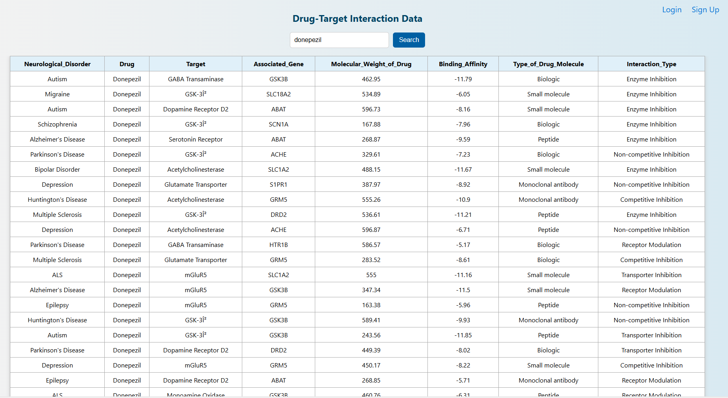Click the Drug column header

(127, 64)
